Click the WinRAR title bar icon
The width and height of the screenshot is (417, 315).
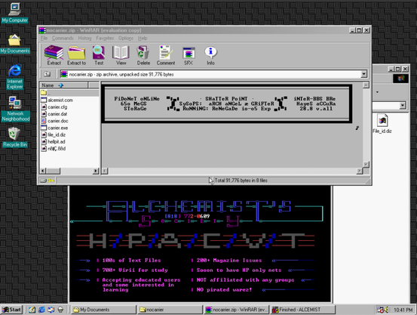42,30
